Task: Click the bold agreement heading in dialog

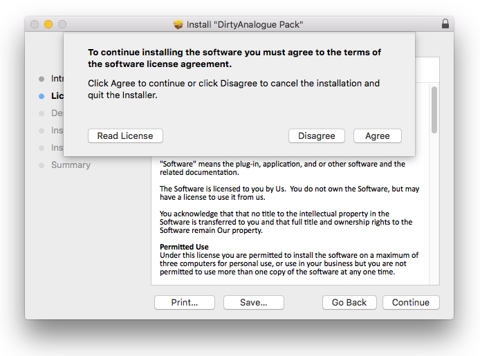Action: tap(234, 58)
